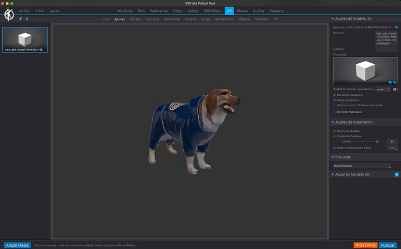Viewport: 401px width, 249px height.
Task: Click the folder icon on the thumbnail preview
Action: point(395,82)
